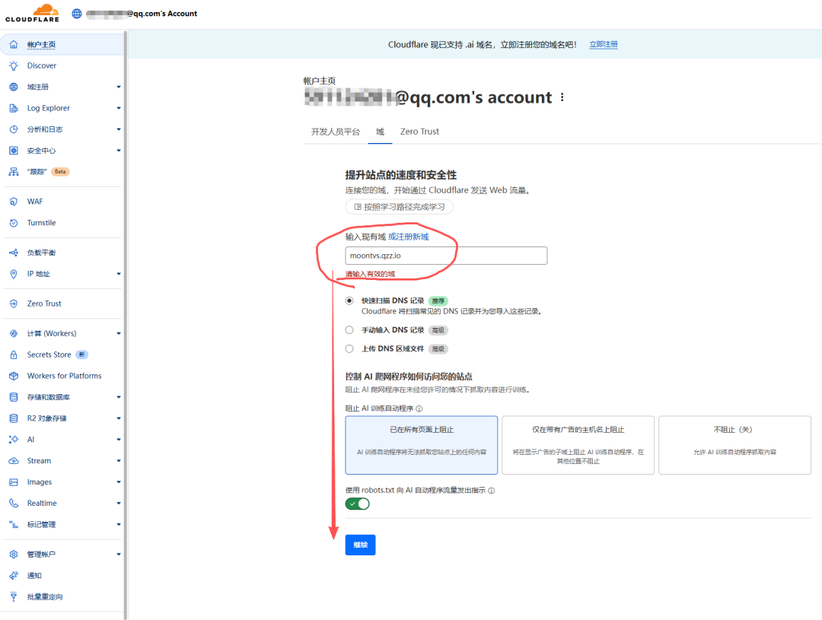Image resolution: width=822 pixels, height=620 pixels.
Task: Expand the R2 对象存储 sidebar section
Action: click(118, 418)
